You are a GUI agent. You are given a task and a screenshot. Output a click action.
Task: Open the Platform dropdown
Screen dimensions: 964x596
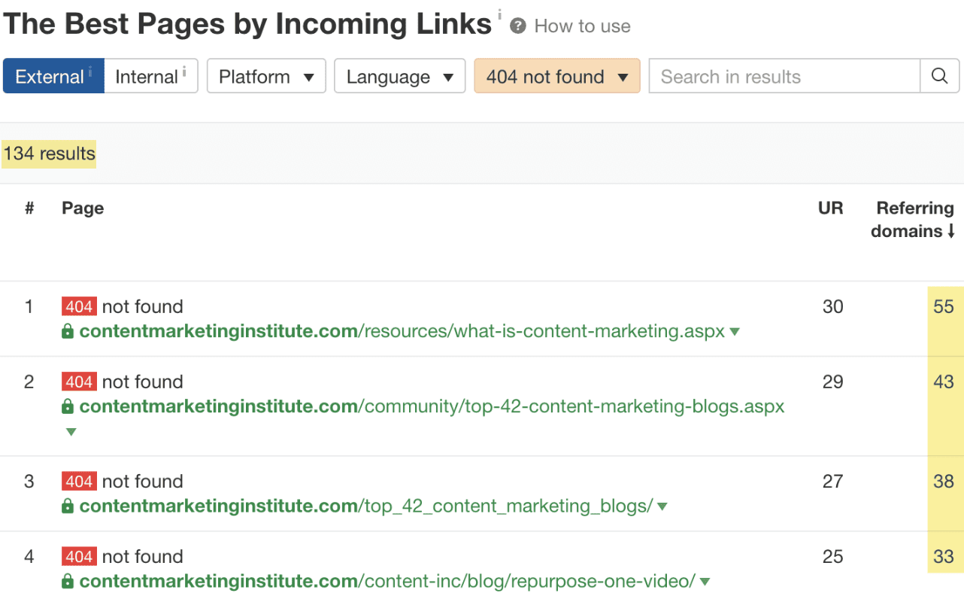click(266, 76)
